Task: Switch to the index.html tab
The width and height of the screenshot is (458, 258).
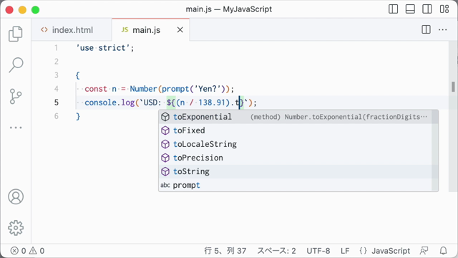Action: [67, 30]
